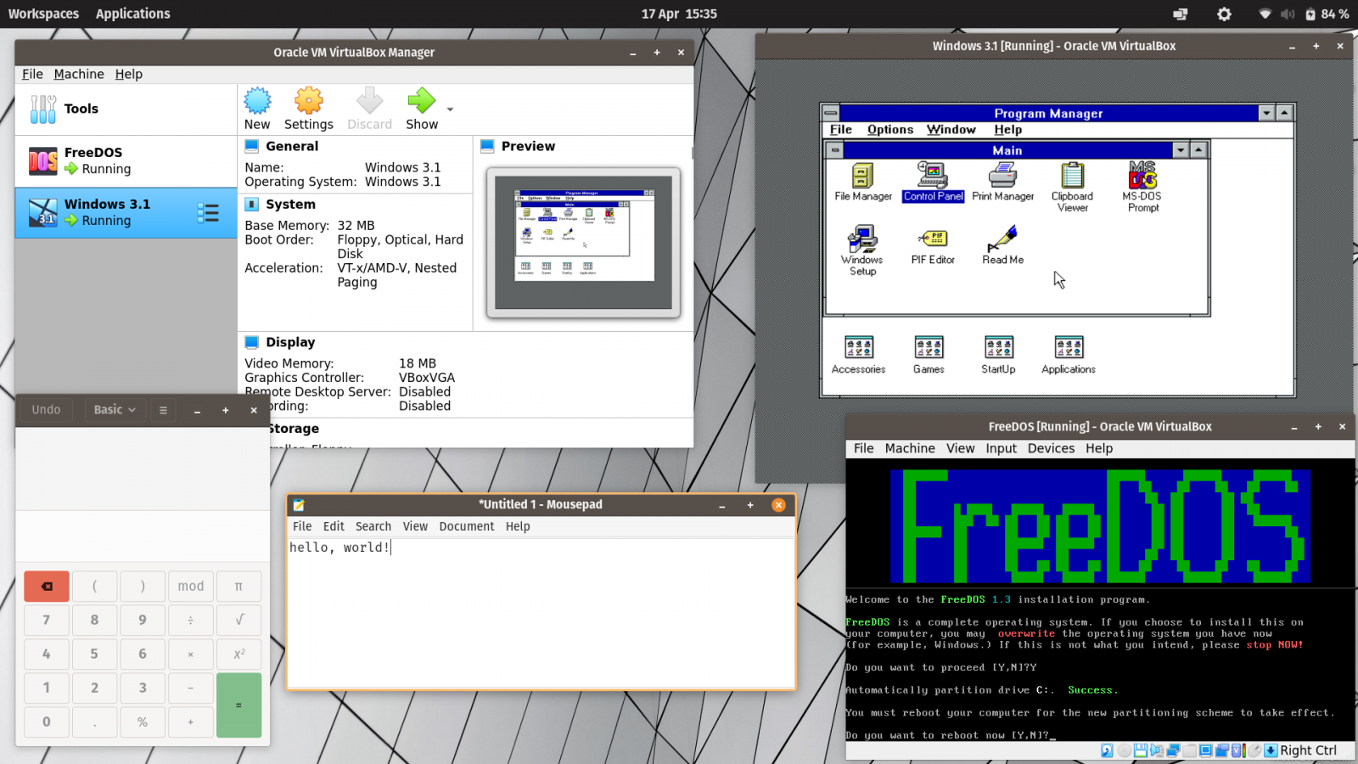Open the Search menu in Mousepad
Screen dimensions: 1358x764
tap(373, 526)
